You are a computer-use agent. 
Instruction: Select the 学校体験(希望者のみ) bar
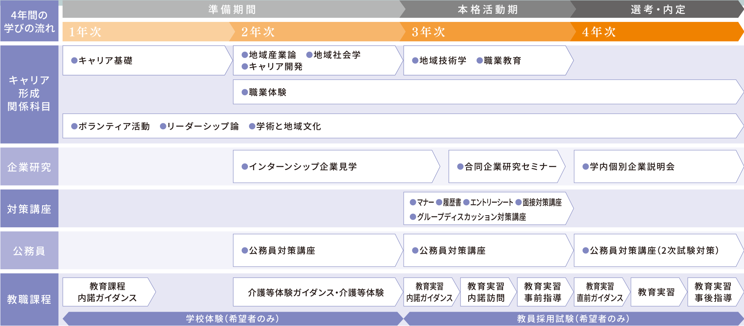click(232, 319)
